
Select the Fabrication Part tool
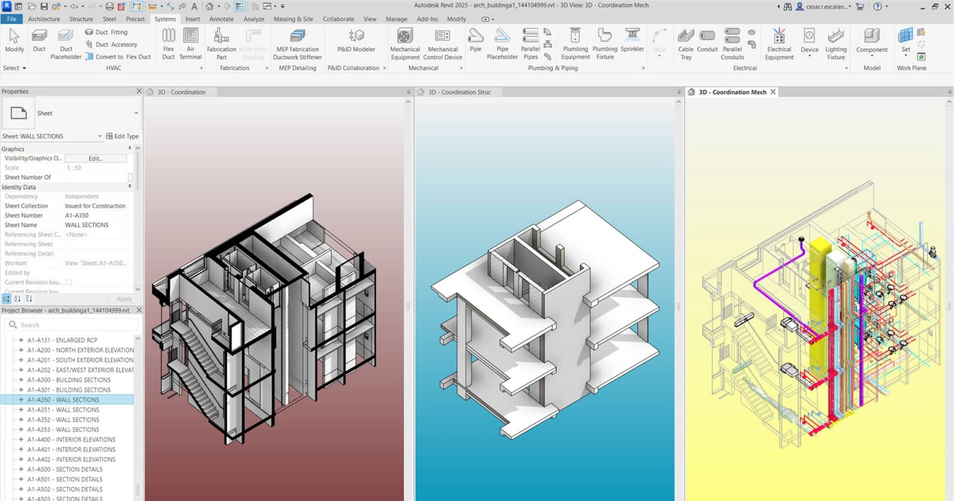tap(220, 42)
